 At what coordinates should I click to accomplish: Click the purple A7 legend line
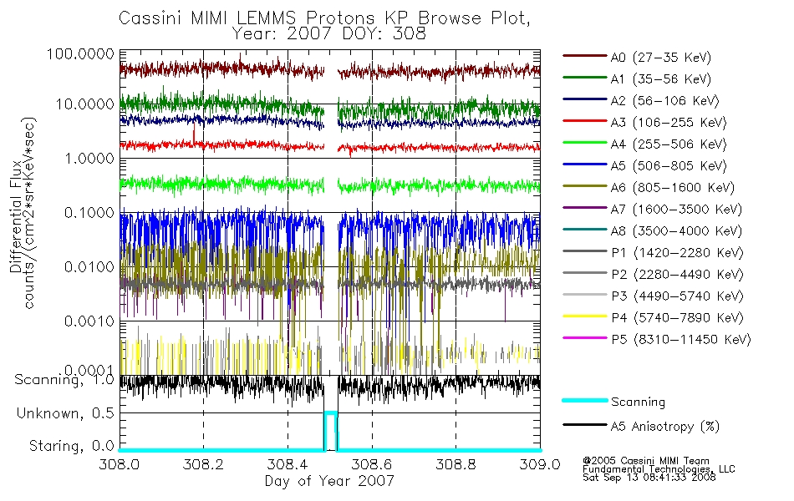pos(585,207)
